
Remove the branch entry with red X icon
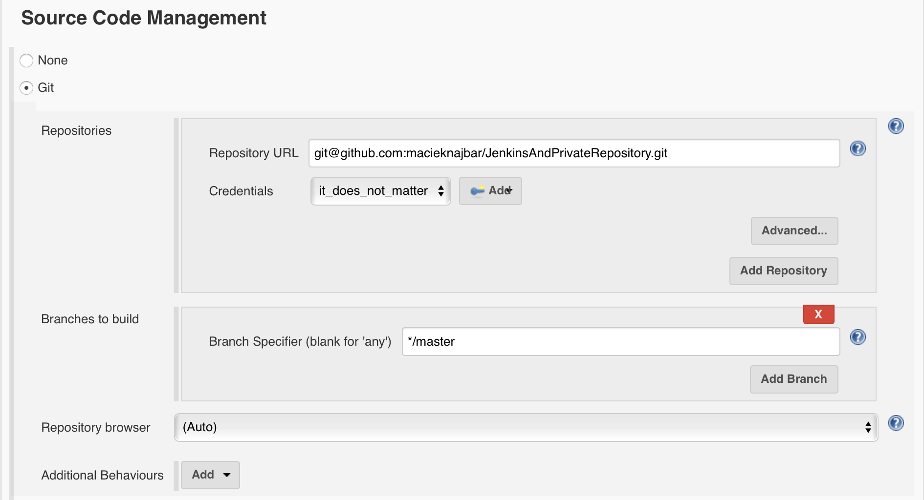click(x=818, y=314)
